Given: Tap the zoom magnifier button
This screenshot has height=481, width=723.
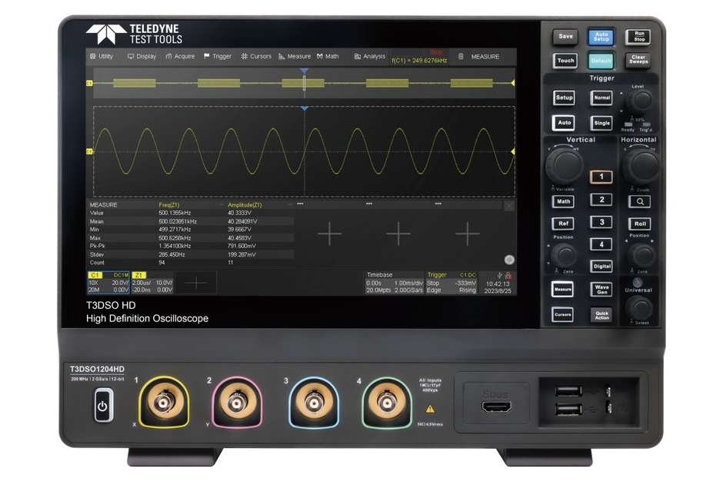Looking at the screenshot, I should 638,201.
